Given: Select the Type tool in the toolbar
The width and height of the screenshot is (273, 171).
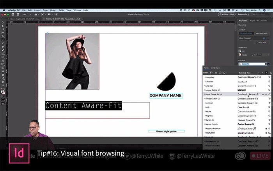Looking at the screenshot, I should coord(3,40).
